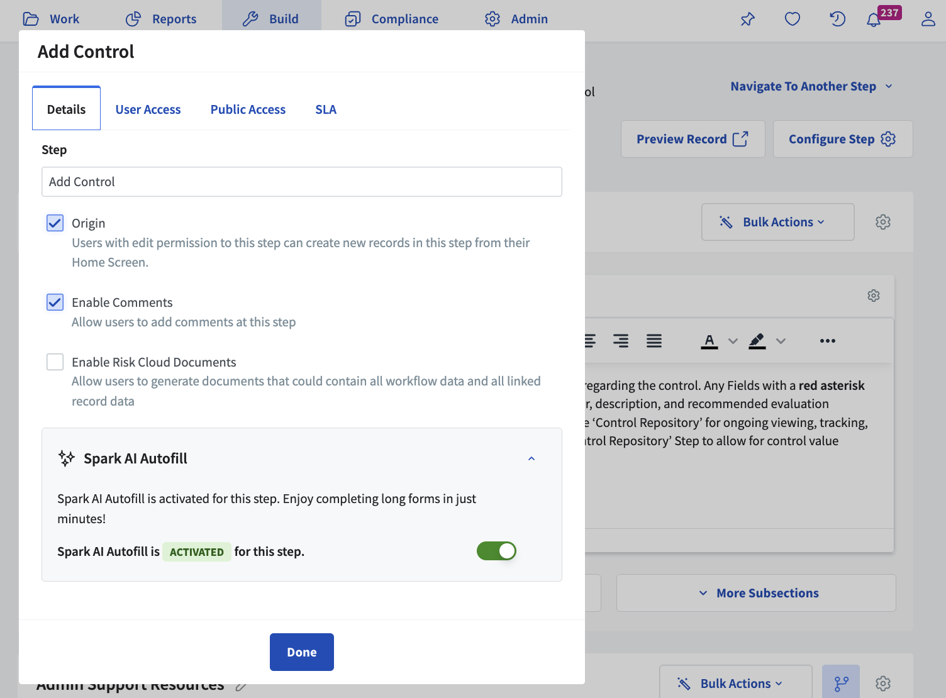Click the workflow branch icon button
This screenshot has height=698, width=946.
[x=840, y=683]
